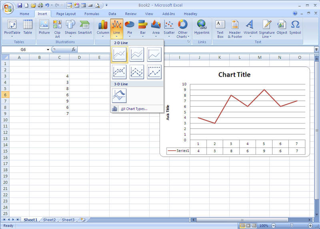Click the Undo icon in the quick access toolbar
The width and height of the screenshot is (320, 229).
click(47, 5)
